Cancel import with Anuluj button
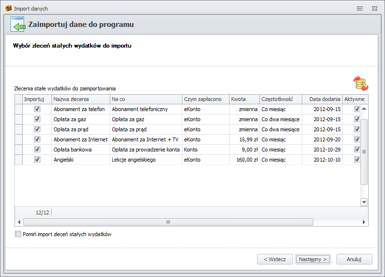Viewport: 385px width, 277px height. tap(354, 259)
